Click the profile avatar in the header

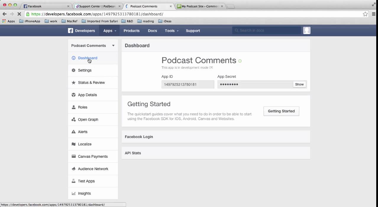coord(307,30)
